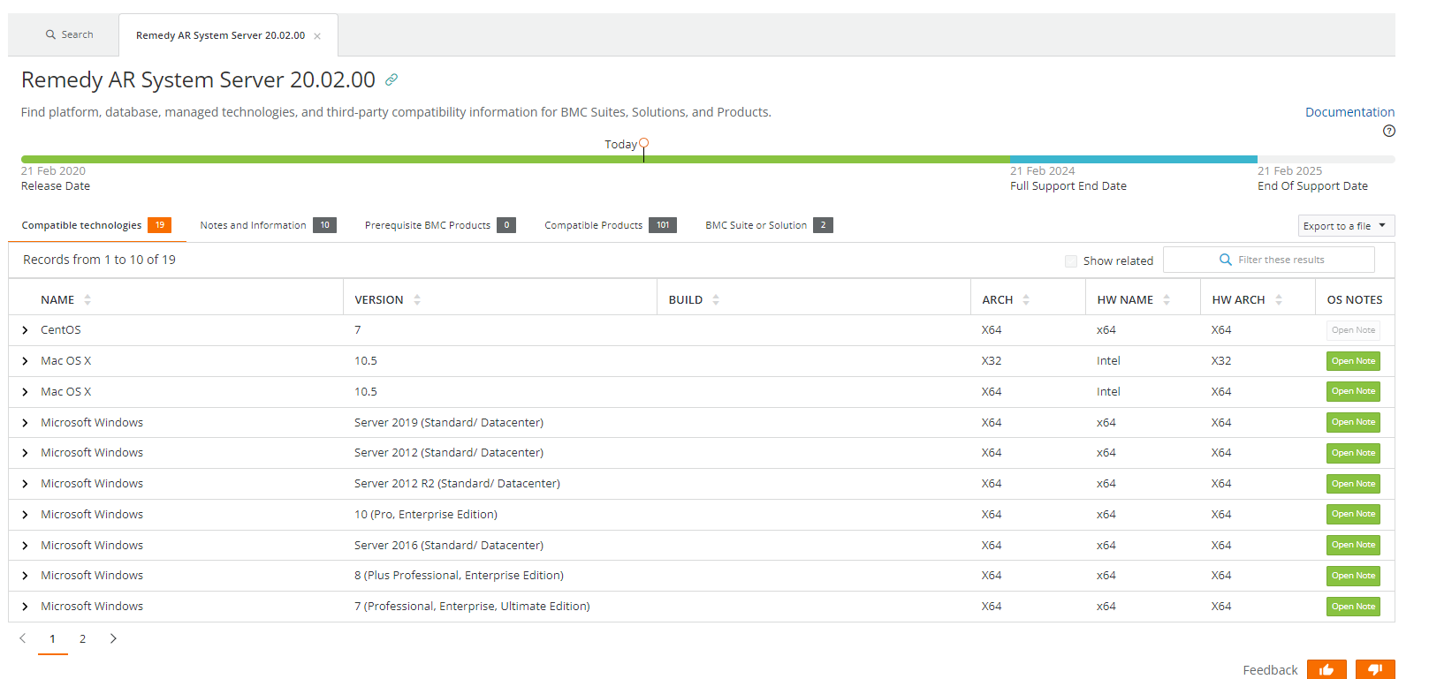Click the permalink chain icon beside the title

click(x=391, y=79)
